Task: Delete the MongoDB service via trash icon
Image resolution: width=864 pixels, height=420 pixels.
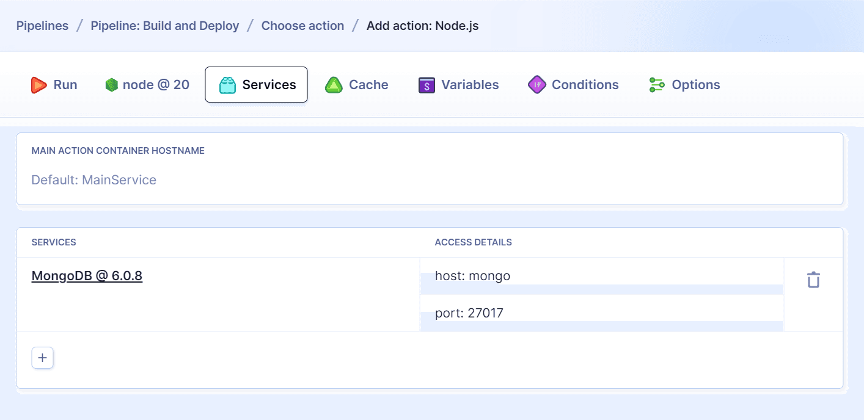Action: pyautogui.click(x=813, y=279)
